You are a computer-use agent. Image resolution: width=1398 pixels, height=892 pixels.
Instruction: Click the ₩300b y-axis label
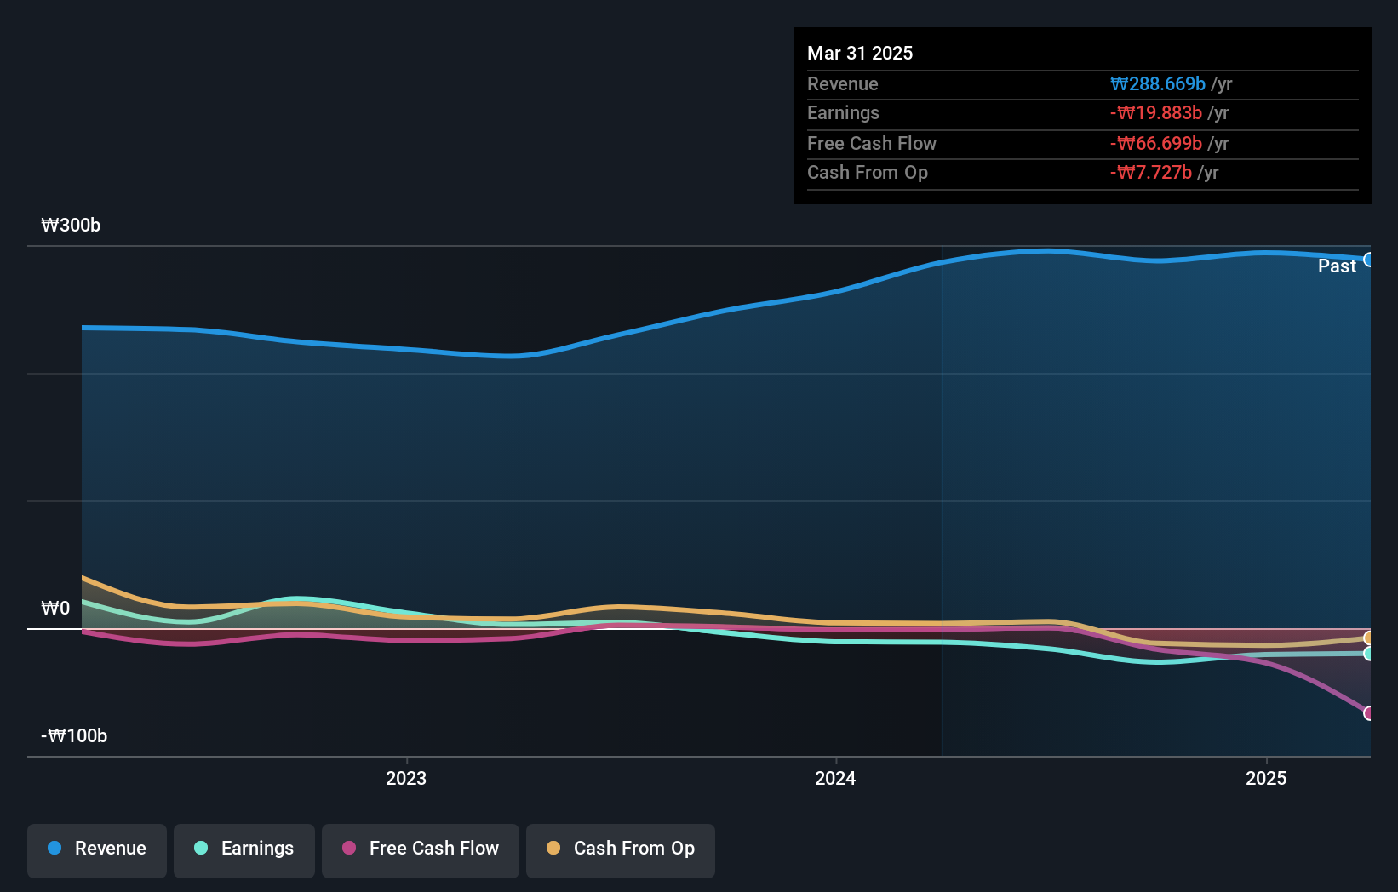point(71,225)
